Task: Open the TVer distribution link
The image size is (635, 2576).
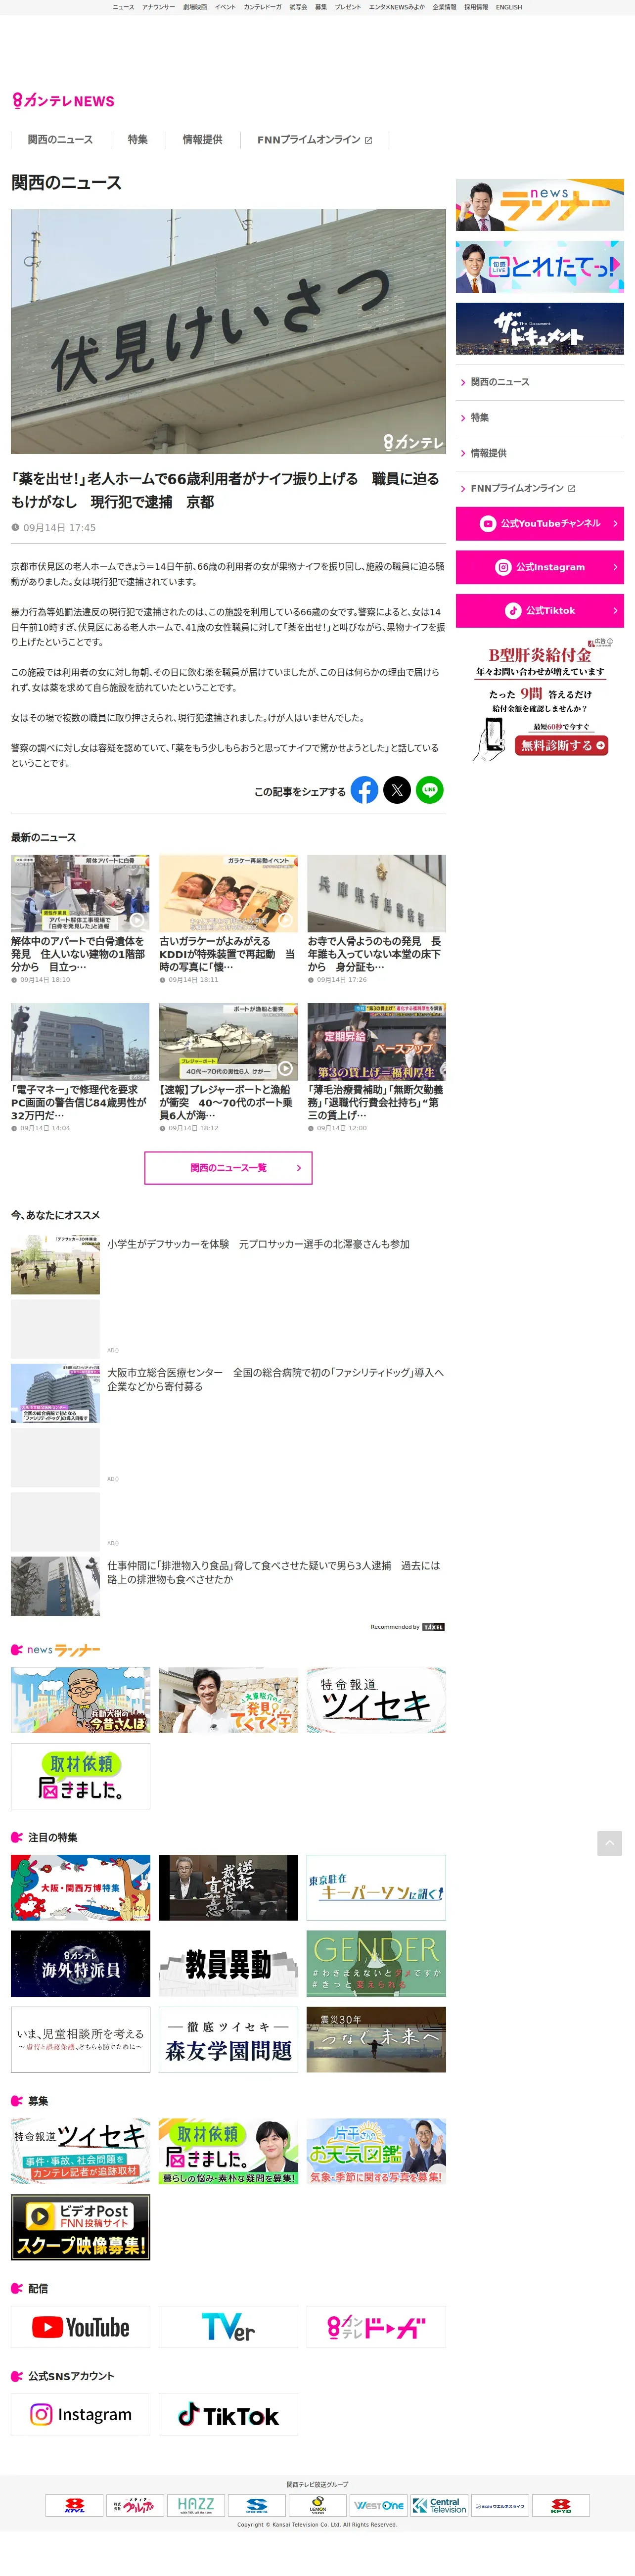Action: (228, 2327)
